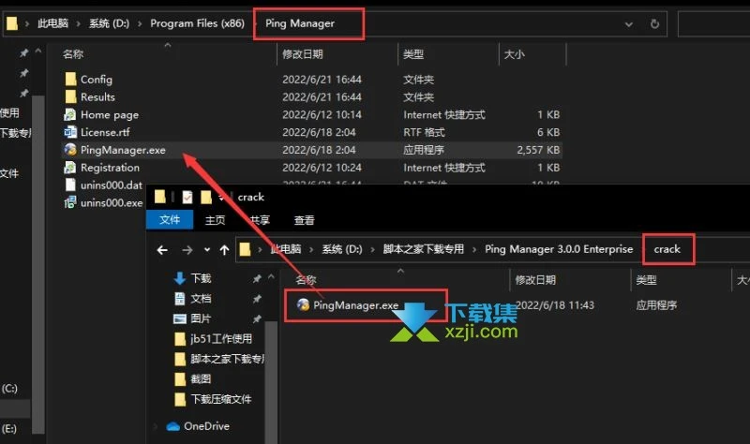Click the back window navigation pane scrollbar
The image size is (750, 444).
pyautogui.click(x=38, y=263)
